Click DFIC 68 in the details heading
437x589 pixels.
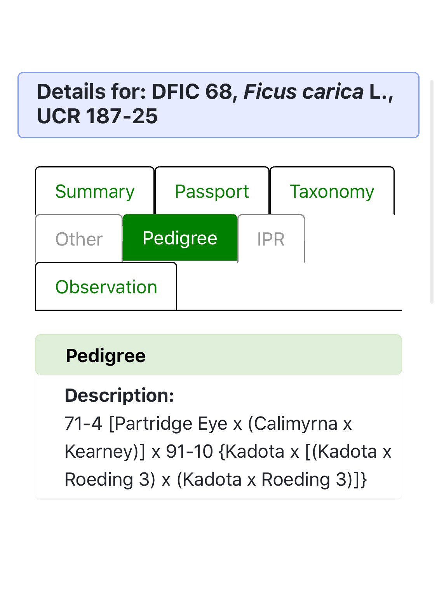tap(192, 92)
